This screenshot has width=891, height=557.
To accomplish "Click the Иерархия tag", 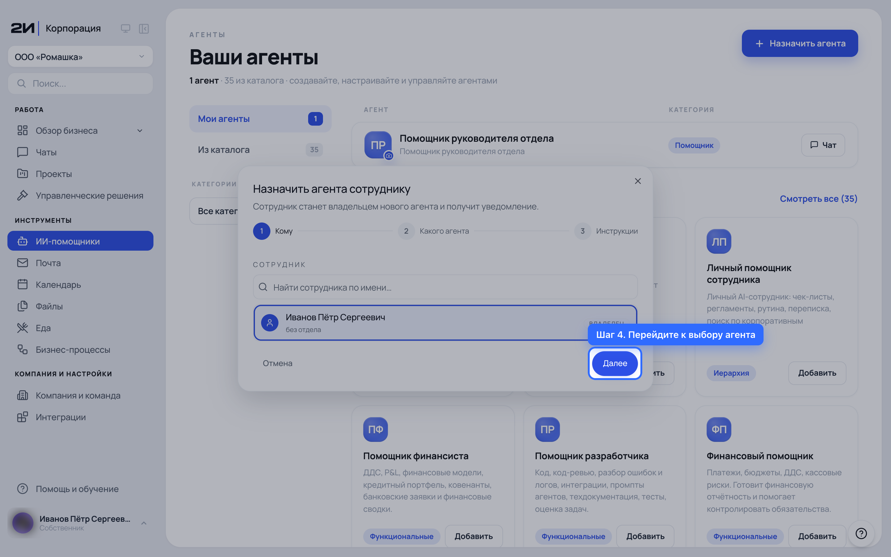I will point(731,373).
